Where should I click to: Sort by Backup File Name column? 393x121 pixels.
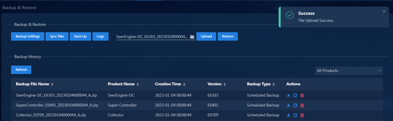pos(52,84)
